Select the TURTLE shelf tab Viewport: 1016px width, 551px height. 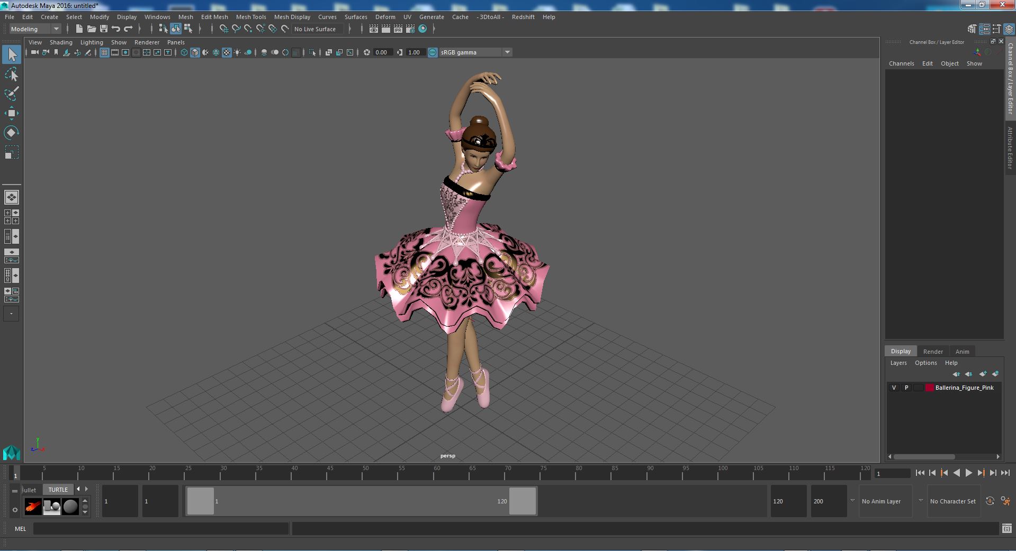[x=58, y=490]
